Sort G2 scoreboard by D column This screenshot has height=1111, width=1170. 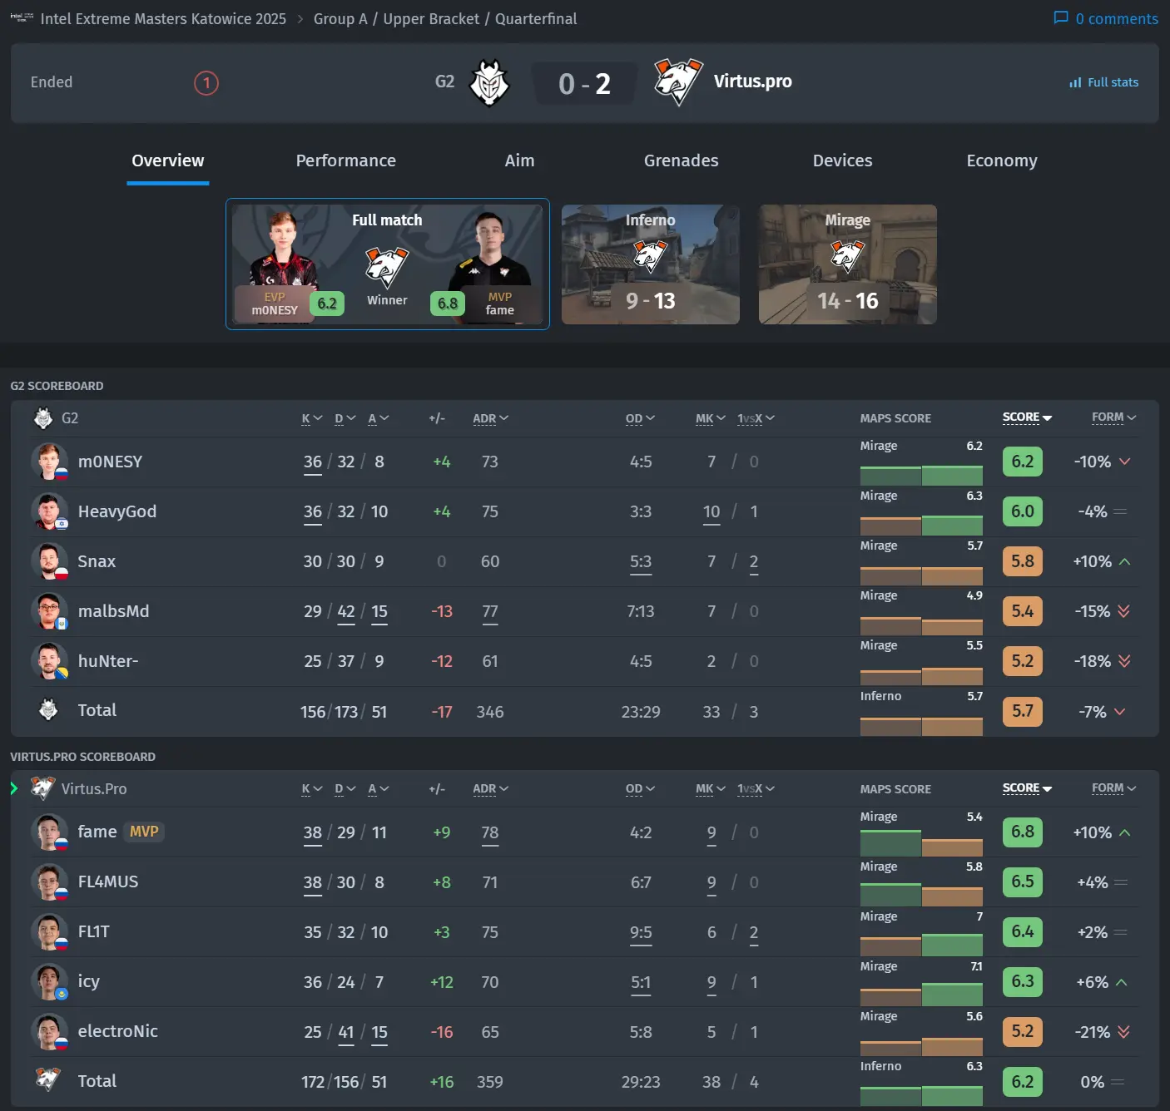coord(345,418)
